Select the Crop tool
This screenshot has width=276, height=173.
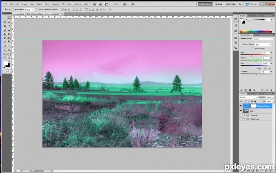5,26
